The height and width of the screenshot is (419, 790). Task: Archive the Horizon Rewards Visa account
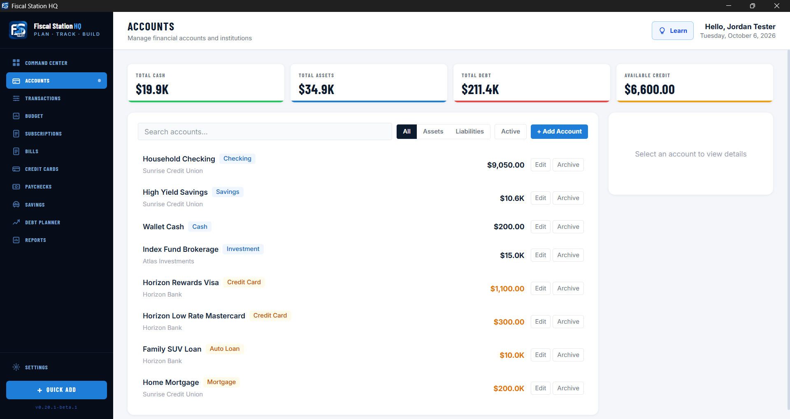568,288
